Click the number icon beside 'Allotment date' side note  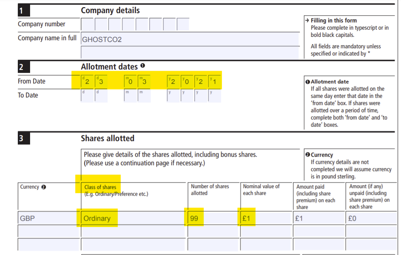click(x=307, y=82)
